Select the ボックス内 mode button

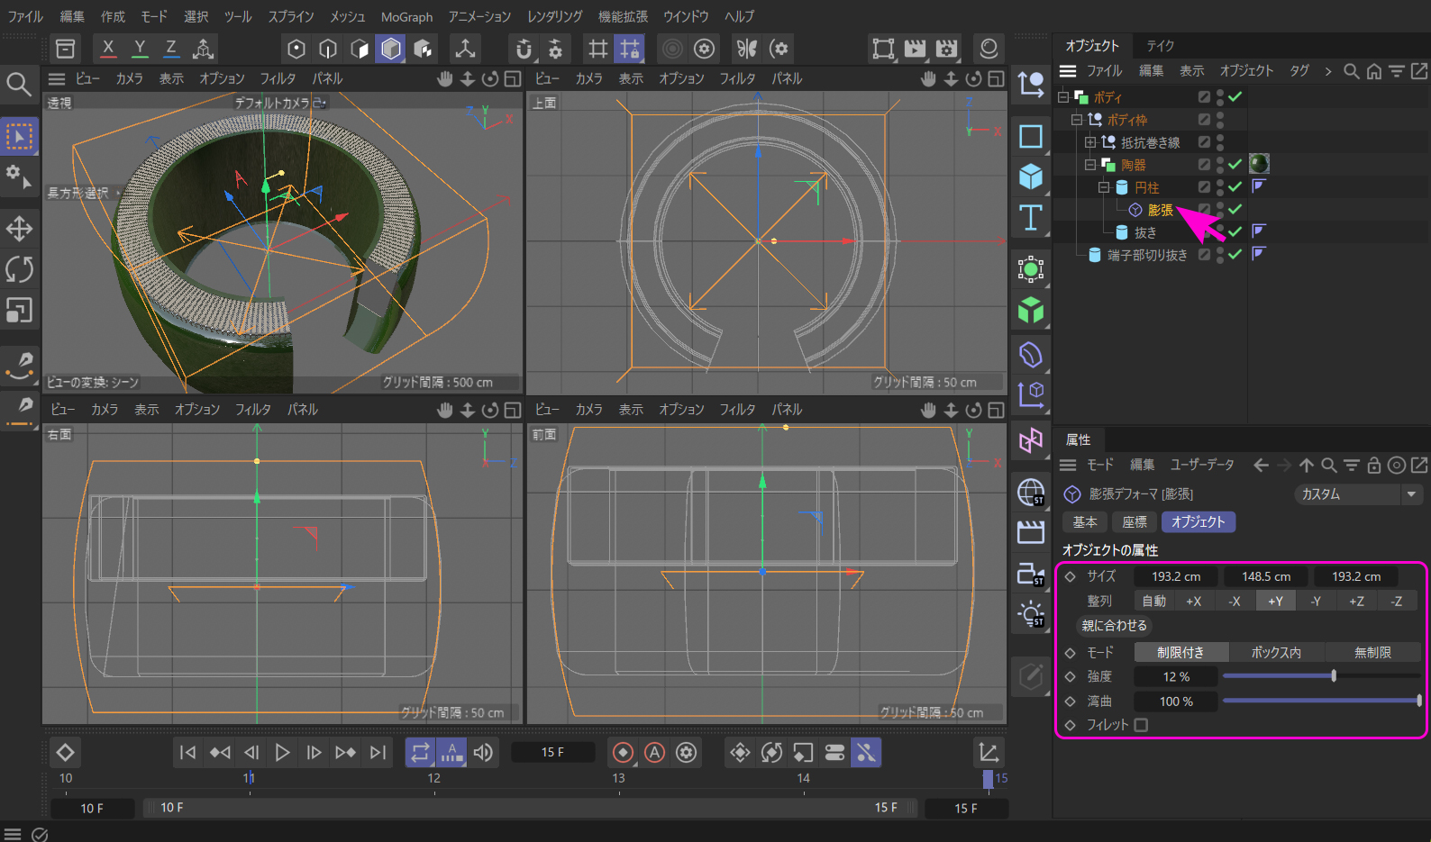tap(1276, 652)
